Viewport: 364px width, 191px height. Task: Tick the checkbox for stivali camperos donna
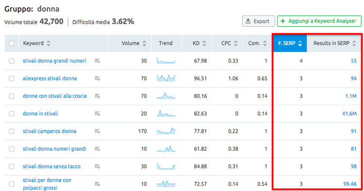point(11,131)
